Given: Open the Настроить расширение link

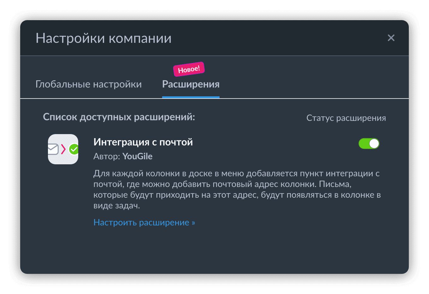Looking at the screenshot, I should click(x=141, y=223).
